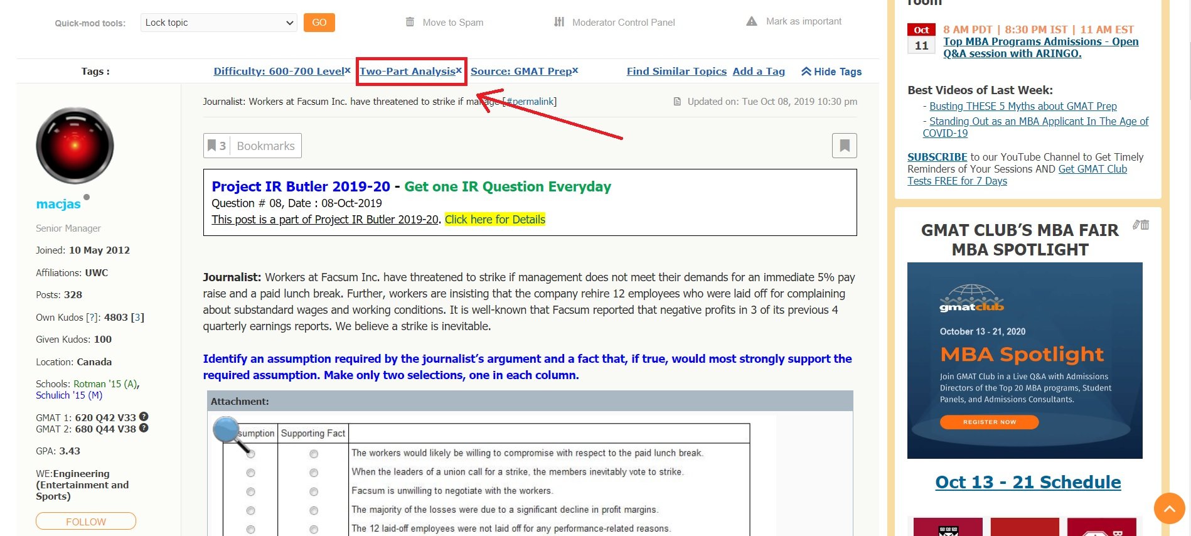Open the 'Click here for Details' highlighted link

click(494, 220)
